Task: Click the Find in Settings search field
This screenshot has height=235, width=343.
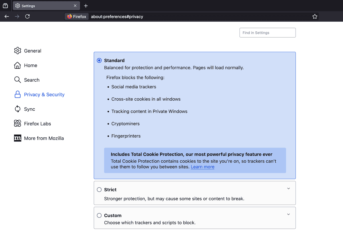Action: point(267,33)
